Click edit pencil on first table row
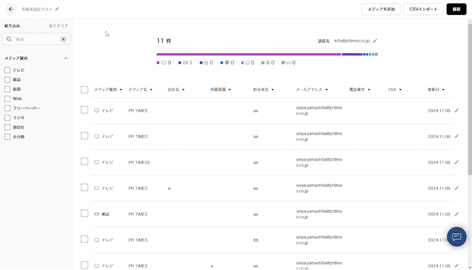This screenshot has height=270, width=472. [456, 110]
